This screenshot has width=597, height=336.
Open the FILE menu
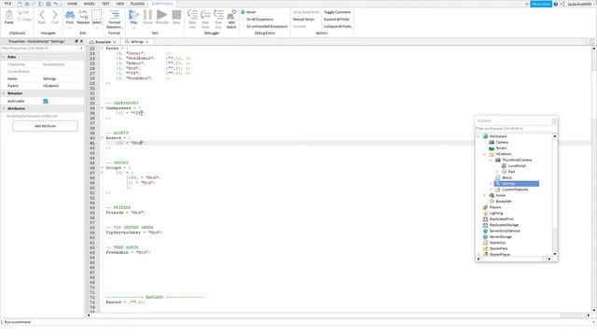pyautogui.click(x=7, y=4)
